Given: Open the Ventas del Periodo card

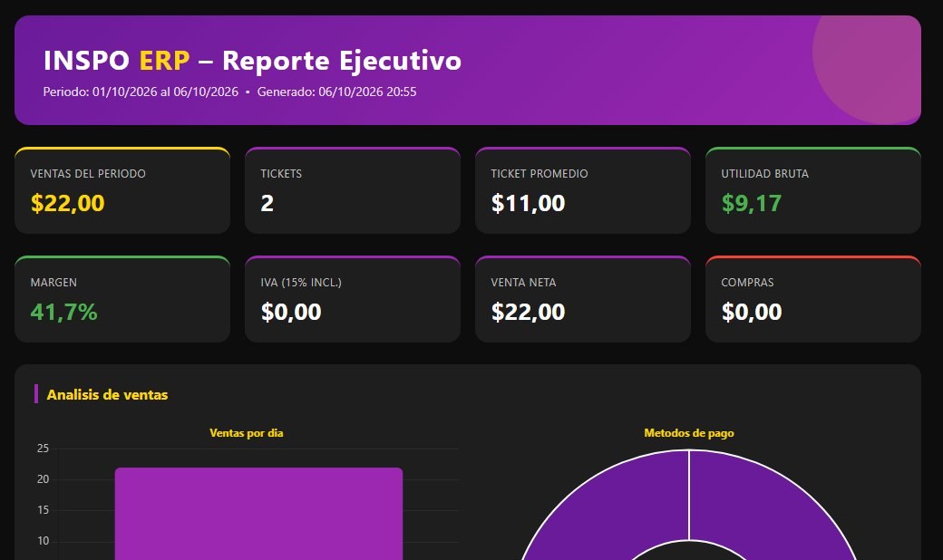Looking at the screenshot, I should [122, 190].
